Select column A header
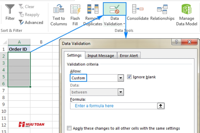 click(x=19, y=42)
